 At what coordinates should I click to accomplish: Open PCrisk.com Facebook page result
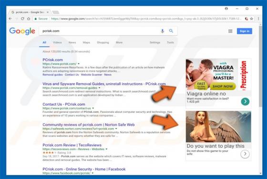pos(84,169)
